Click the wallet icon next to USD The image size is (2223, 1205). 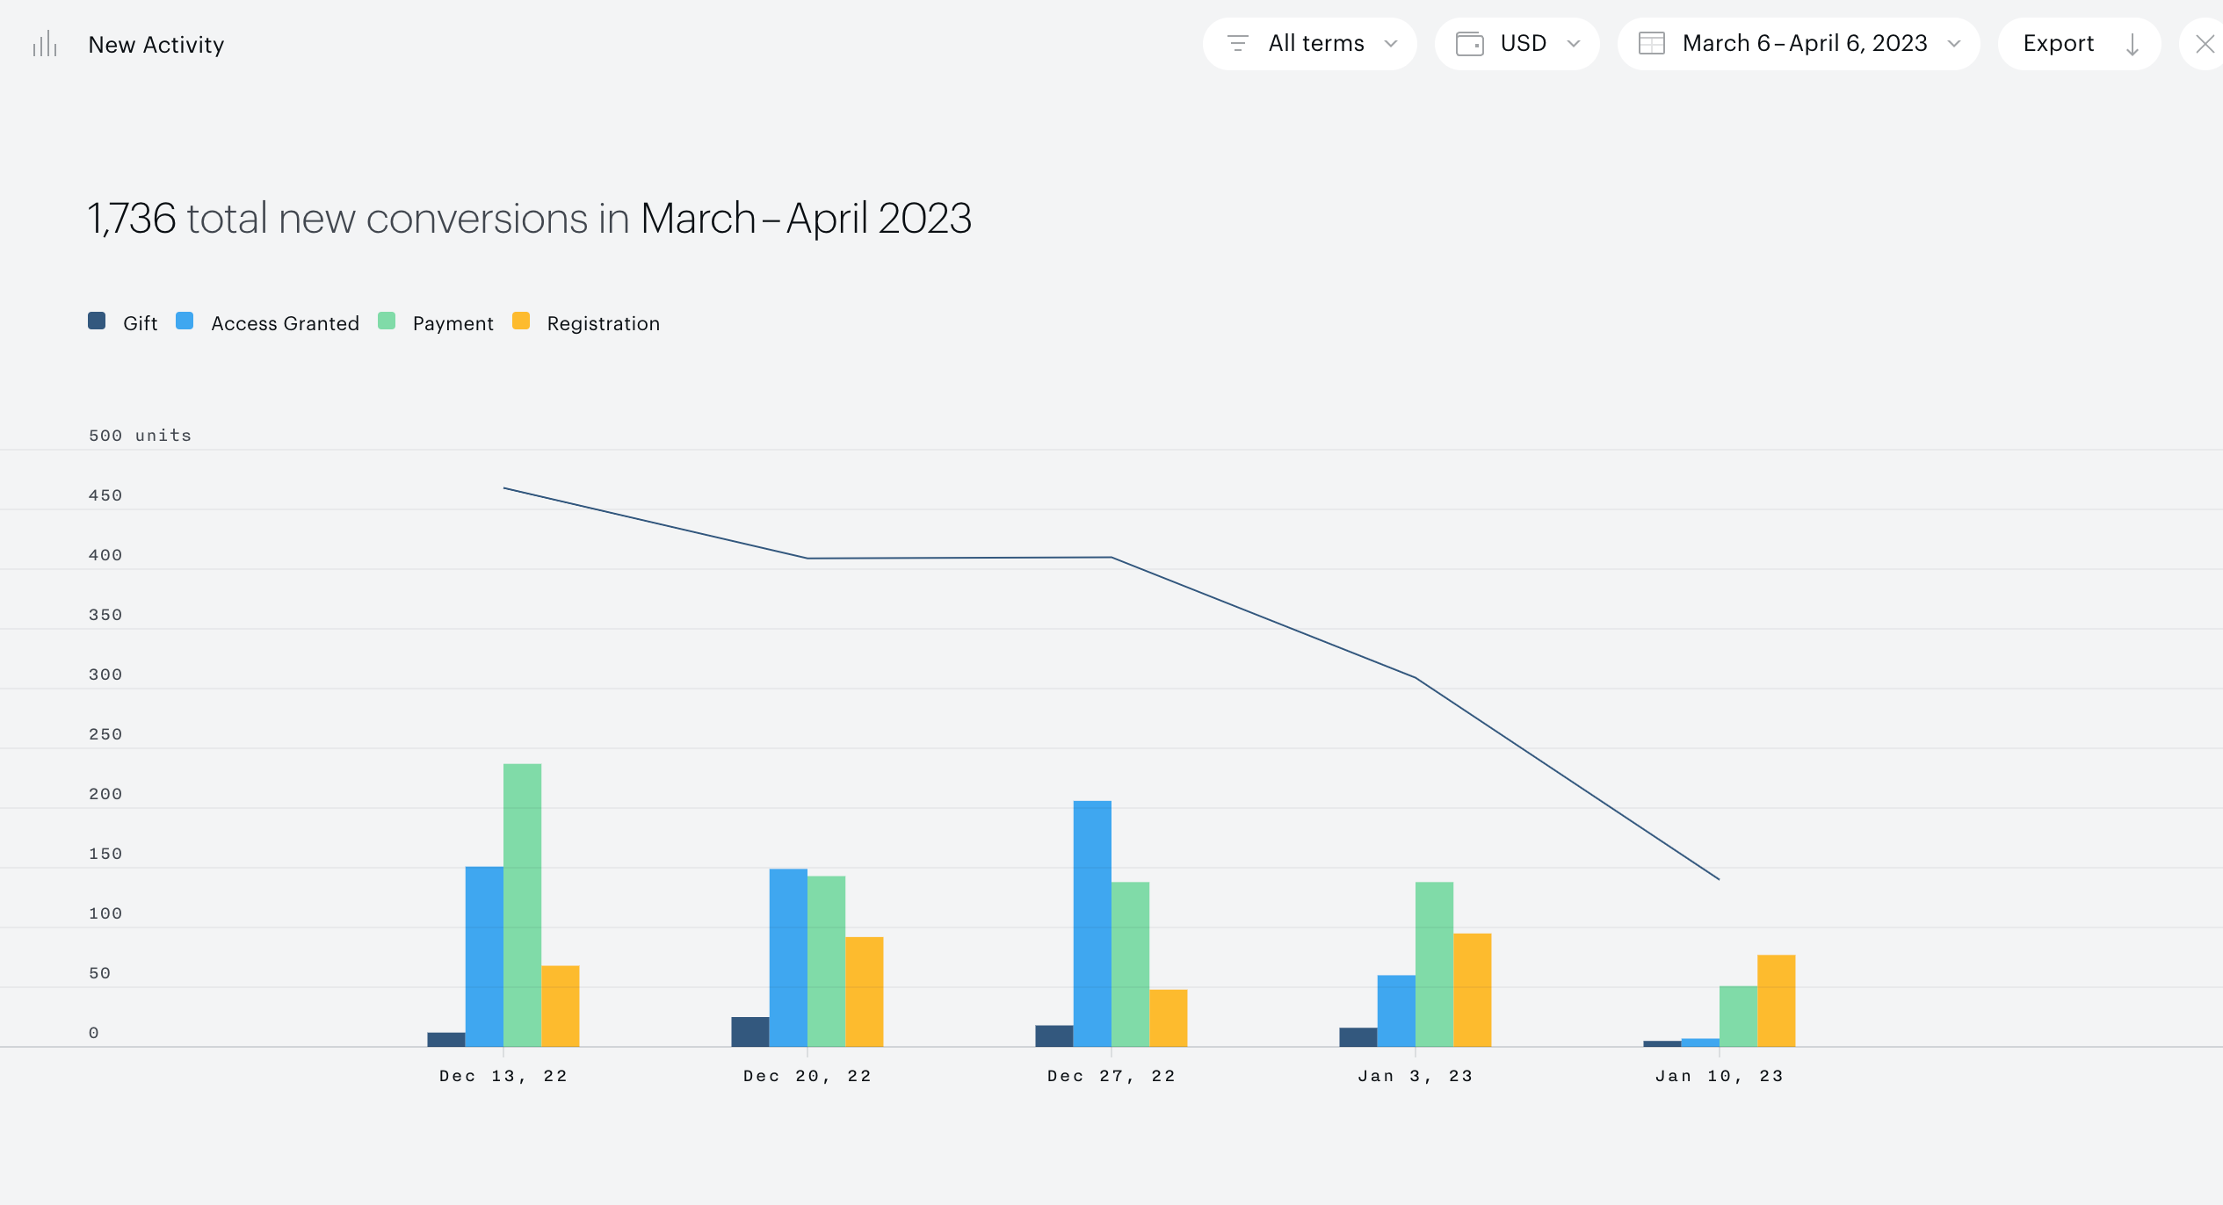pos(1469,43)
